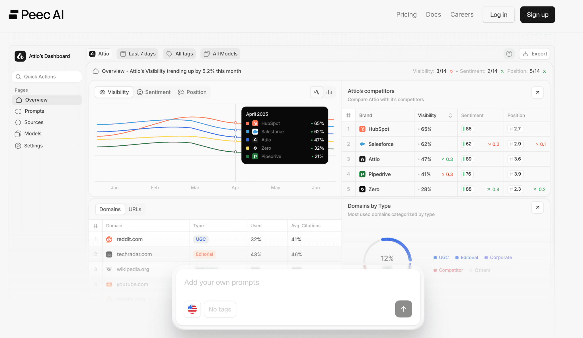Viewport: 583px width, 338px height.
Task: Open the help question mark icon
Action: click(x=509, y=54)
